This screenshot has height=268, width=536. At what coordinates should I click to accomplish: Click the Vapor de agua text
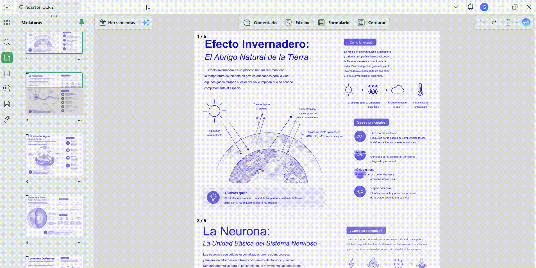coord(380,188)
